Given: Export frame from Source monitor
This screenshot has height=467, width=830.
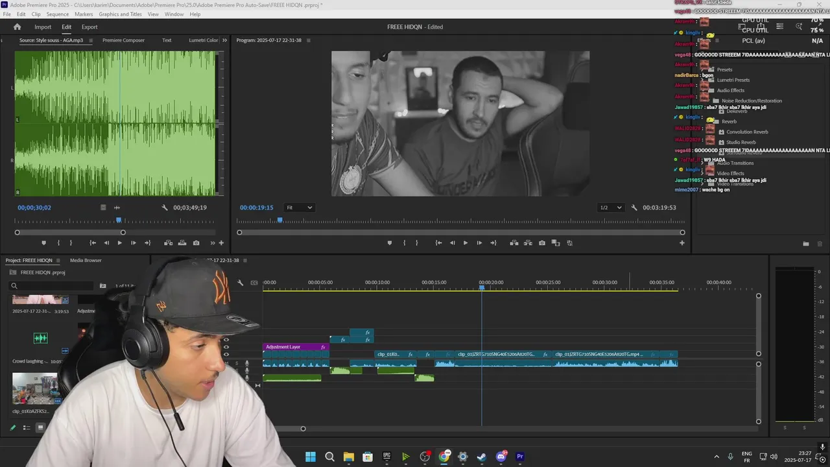Looking at the screenshot, I should 196,243.
